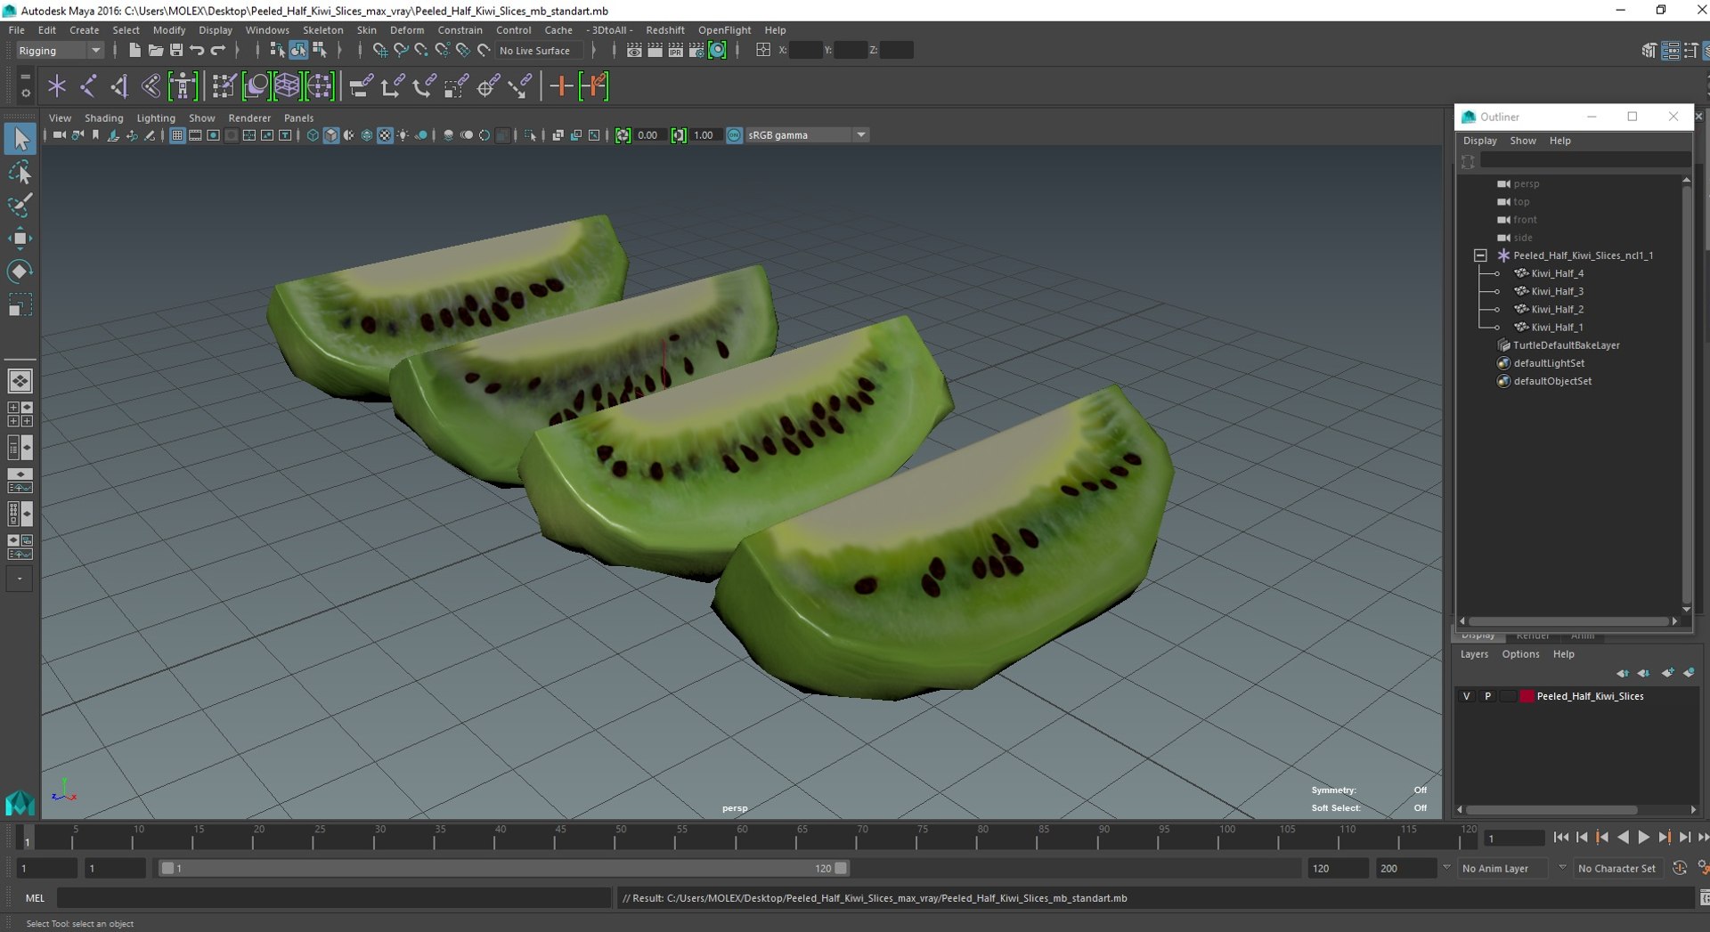
Task: Click the Render current frame icon
Action: (655, 51)
